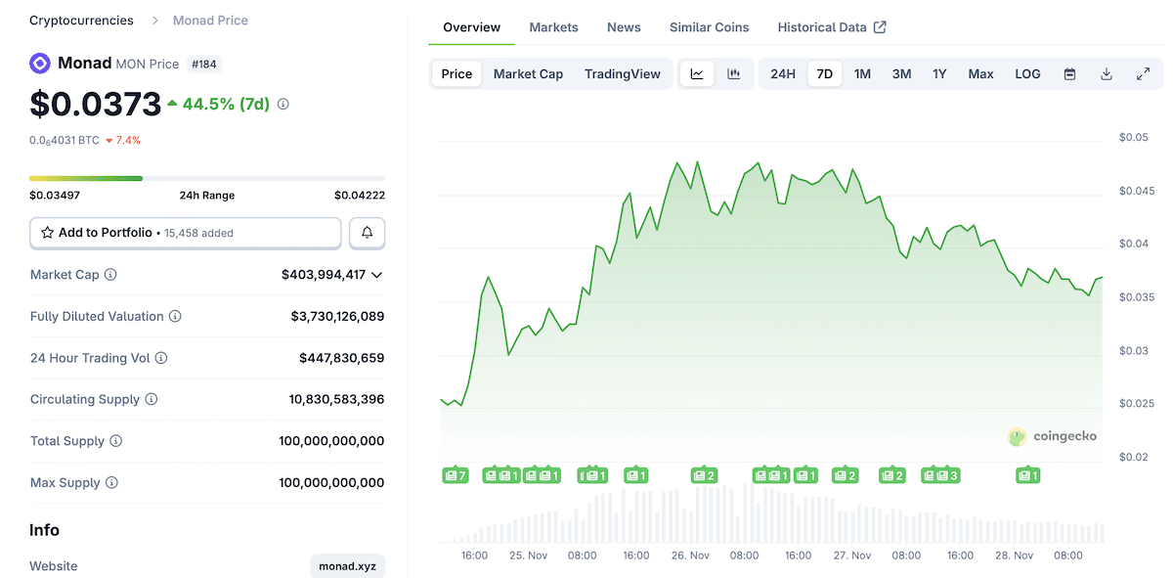Screen dimensions: 1173x578
Task: Open the monad.xyz website link
Action: point(347,566)
